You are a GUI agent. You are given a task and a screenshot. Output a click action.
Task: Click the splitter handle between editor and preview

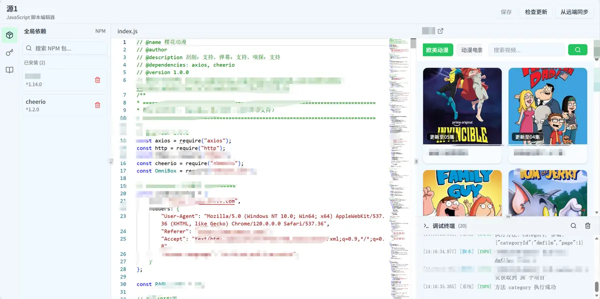click(416, 161)
